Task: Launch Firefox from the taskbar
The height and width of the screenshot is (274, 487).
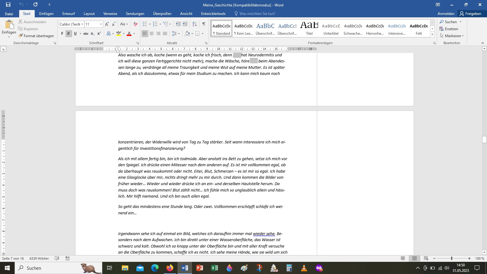Action: 170,268
